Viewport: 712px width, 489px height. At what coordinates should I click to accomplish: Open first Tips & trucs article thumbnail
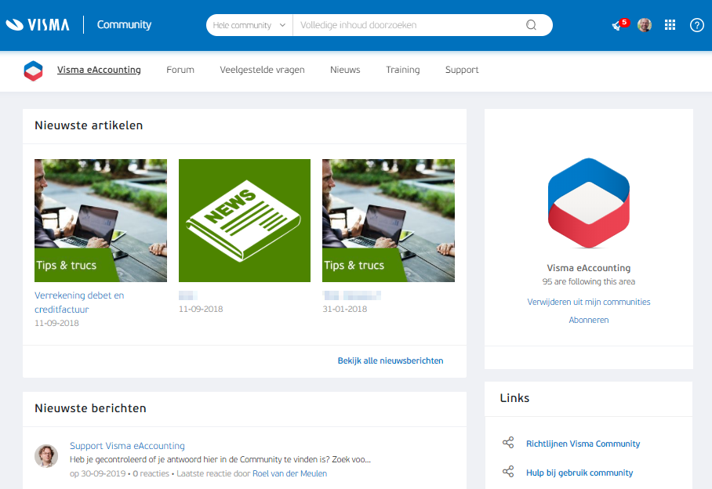(101, 220)
